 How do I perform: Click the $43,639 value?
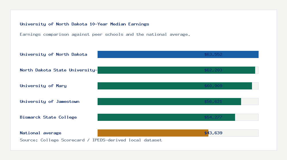(213, 133)
